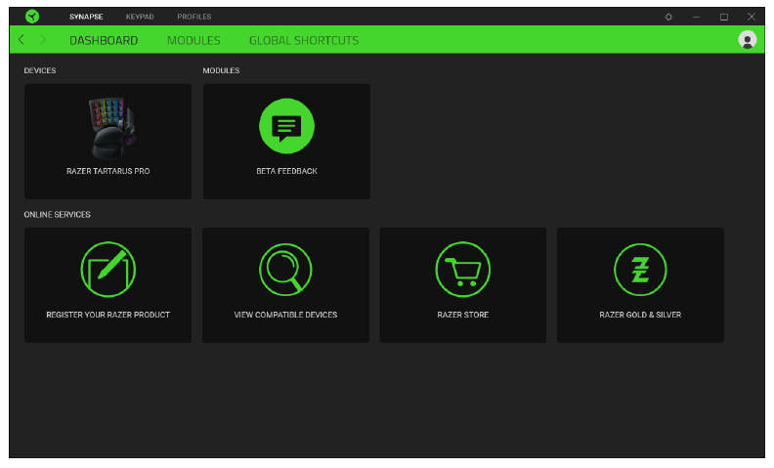Open the Razer Gold & Silver label

click(x=640, y=315)
